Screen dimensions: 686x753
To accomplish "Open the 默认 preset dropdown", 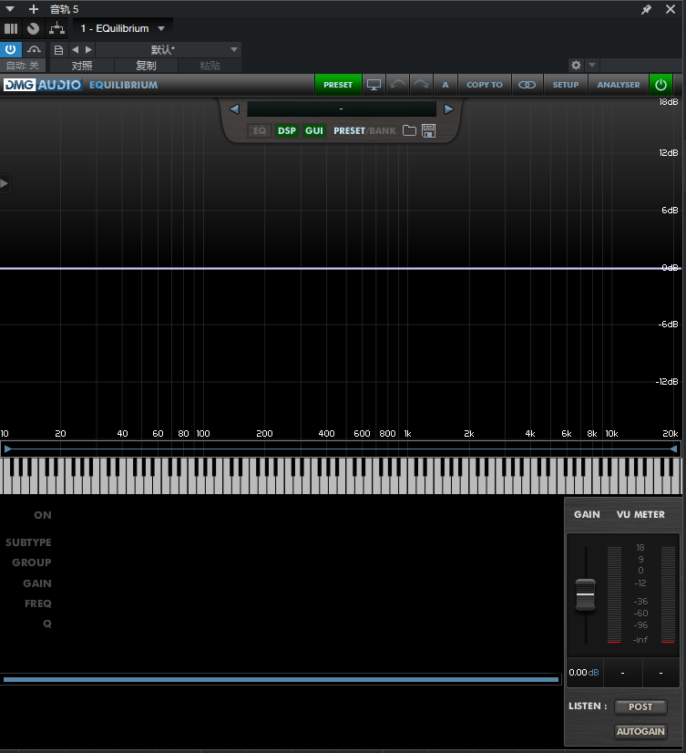I will 168,49.
